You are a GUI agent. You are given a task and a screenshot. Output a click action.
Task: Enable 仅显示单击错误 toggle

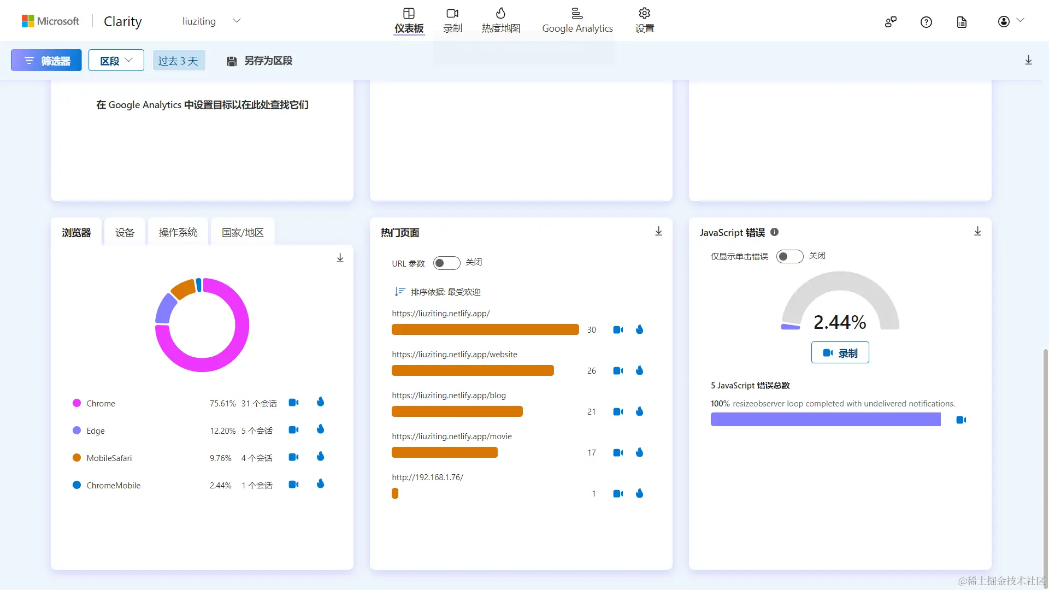click(789, 256)
